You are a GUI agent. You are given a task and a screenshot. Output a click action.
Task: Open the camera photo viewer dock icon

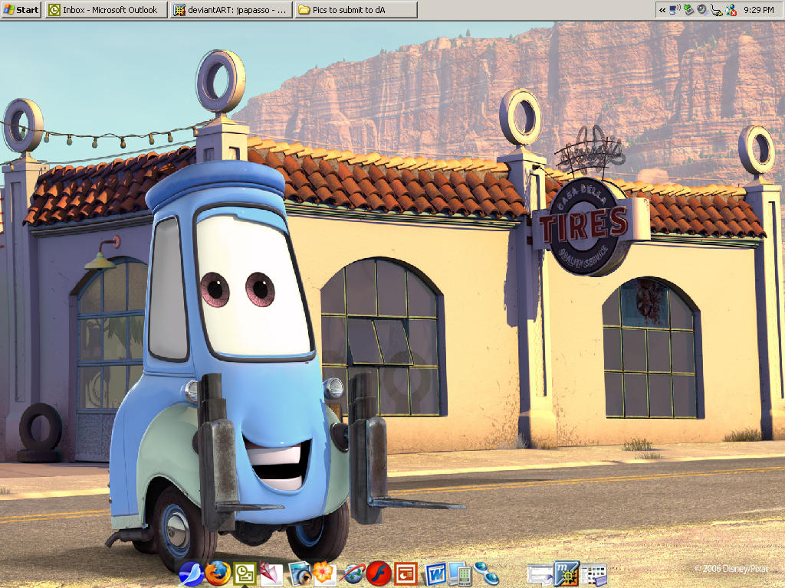(x=300, y=573)
